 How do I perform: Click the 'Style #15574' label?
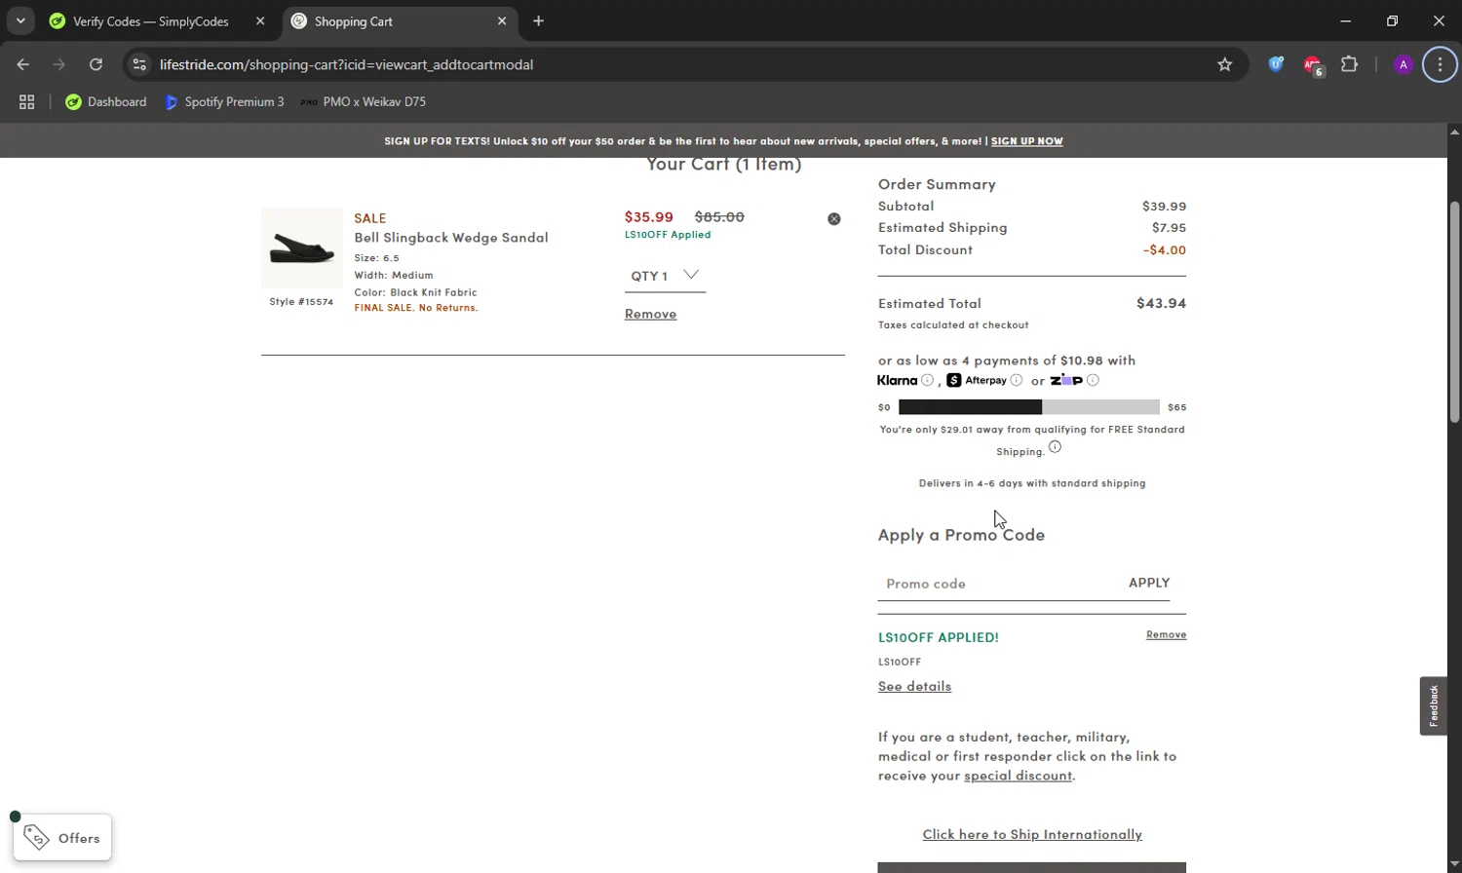click(x=301, y=302)
